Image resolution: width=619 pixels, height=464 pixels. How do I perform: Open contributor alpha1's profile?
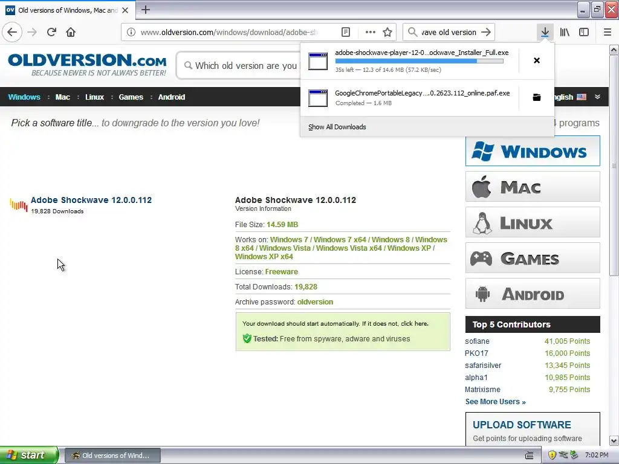(476, 378)
